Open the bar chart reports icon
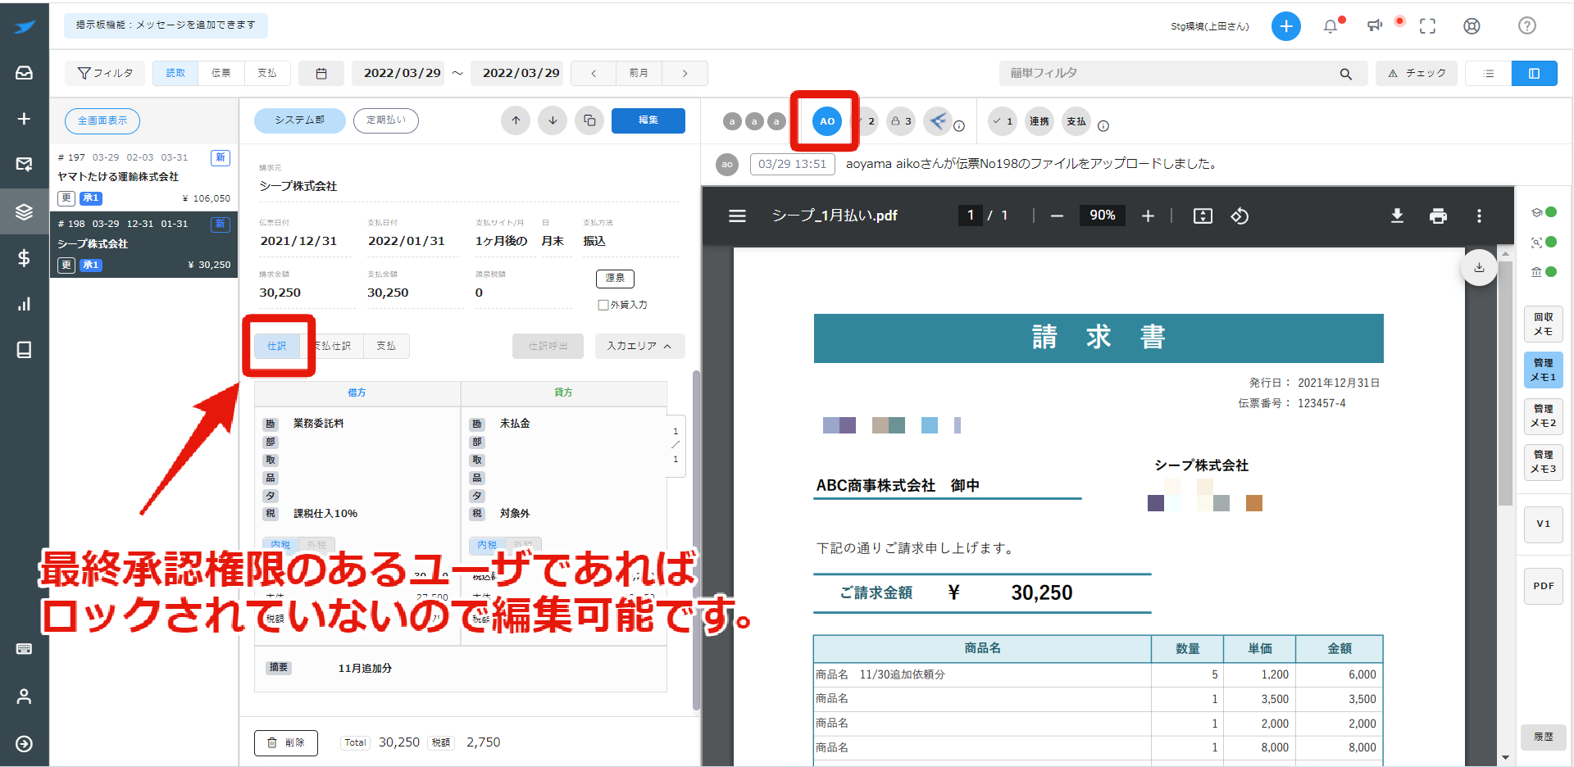The image size is (1574, 767). [x=24, y=304]
